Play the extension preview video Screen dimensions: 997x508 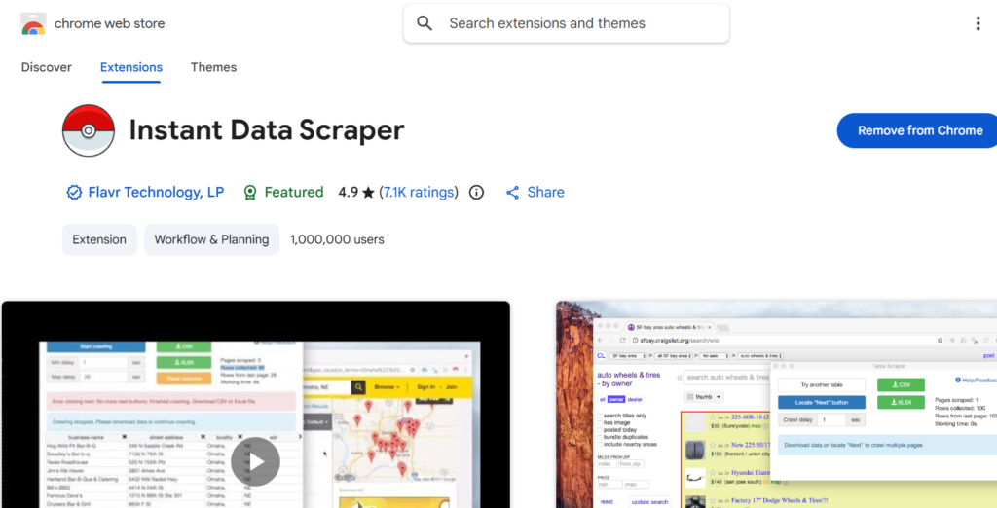coord(255,462)
